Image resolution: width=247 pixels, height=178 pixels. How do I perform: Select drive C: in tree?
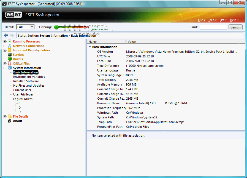[x=20, y=103]
